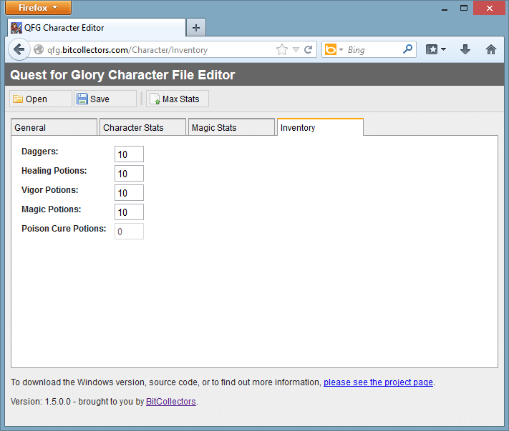Viewport: 509px width, 431px height.
Task: Open a new browser tab
Action: pyautogui.click(x=195, y=28)
